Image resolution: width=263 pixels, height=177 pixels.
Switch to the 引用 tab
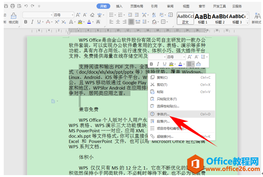tap(154, 7)
